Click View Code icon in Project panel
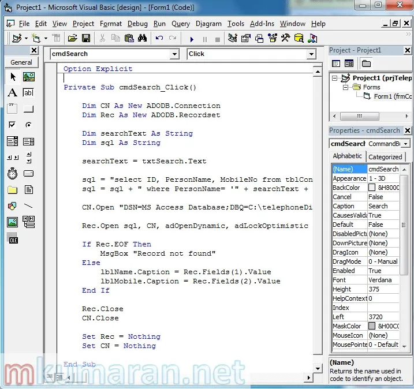The width and height of the screenshot is (414, 389). pyautogui.click(x=336, y=63)
